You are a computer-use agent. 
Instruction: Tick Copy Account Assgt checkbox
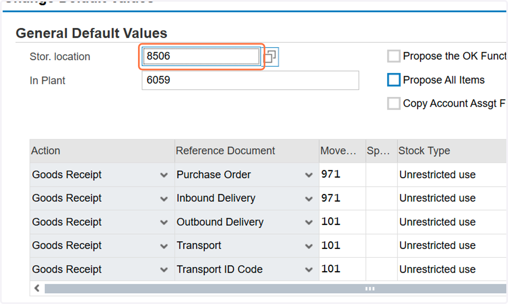394,104
